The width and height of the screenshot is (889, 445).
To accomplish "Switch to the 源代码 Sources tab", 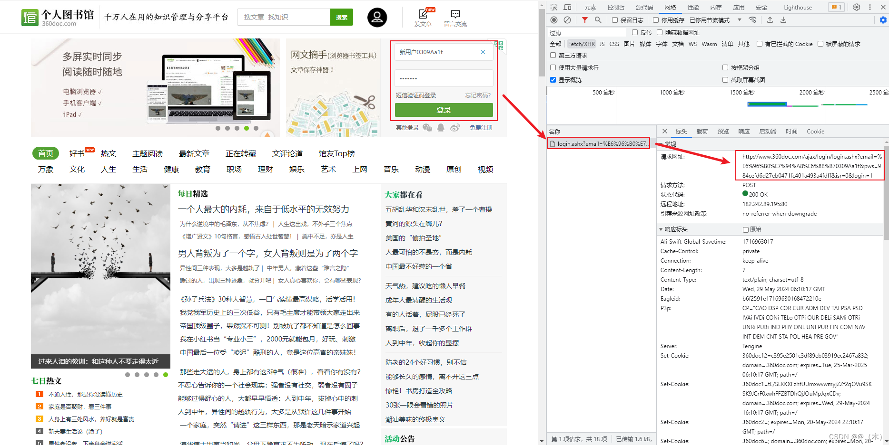I will point(644,7).
